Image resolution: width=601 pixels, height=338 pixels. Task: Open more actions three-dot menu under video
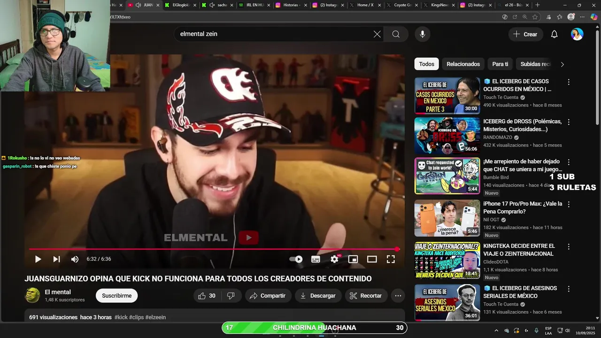[x=398, y=296]
